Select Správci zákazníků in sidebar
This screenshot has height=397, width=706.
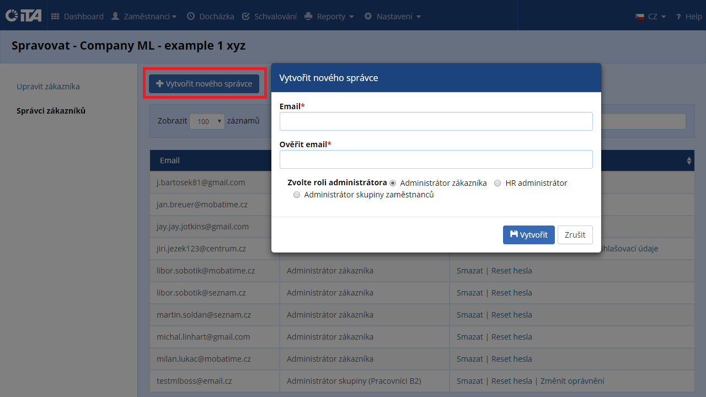pos(51,111)
